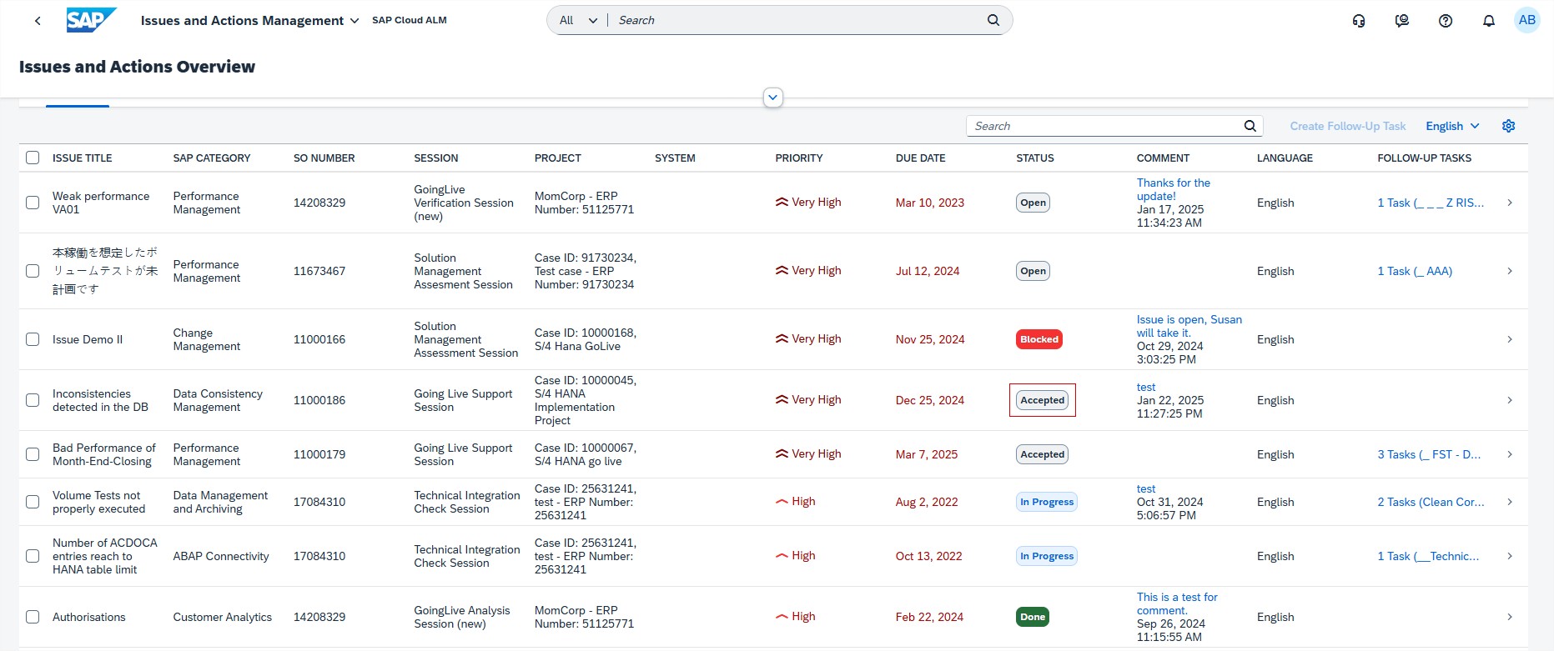1554x651 pixels.
Task: Open the AB user profile avatar
Action: coord(1526,20)
